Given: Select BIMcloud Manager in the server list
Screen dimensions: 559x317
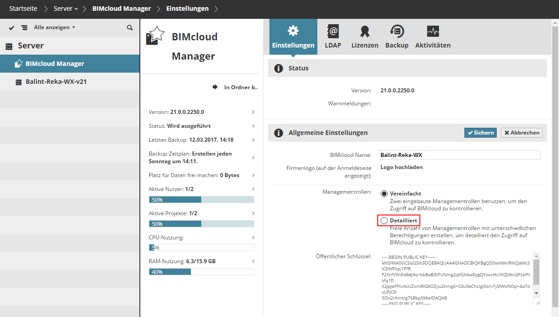Looking at the screenshot, I should click(x=70, y=64).
